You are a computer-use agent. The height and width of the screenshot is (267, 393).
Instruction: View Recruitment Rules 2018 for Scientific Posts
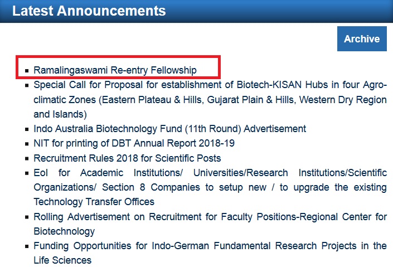pyautogui.click(x=127, y=158)
